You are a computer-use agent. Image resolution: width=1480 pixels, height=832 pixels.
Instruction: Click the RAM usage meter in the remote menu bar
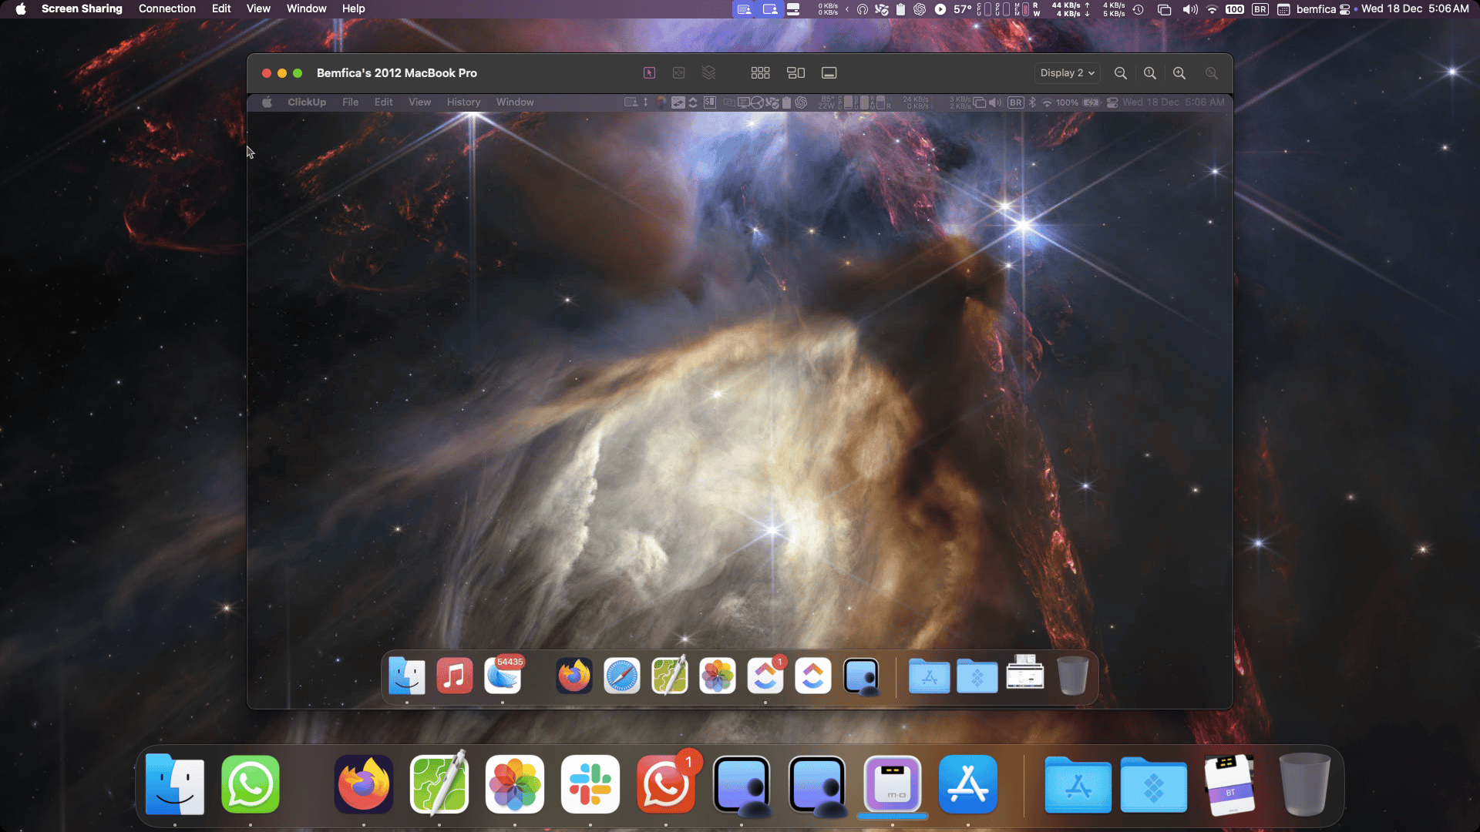click(880, 102)
